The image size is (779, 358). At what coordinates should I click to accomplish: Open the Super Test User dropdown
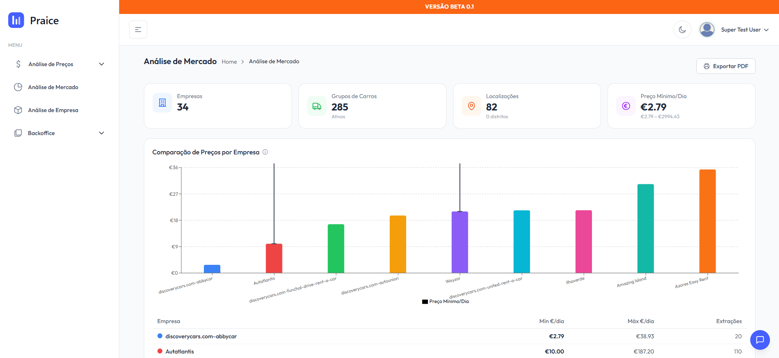(744, 30)
